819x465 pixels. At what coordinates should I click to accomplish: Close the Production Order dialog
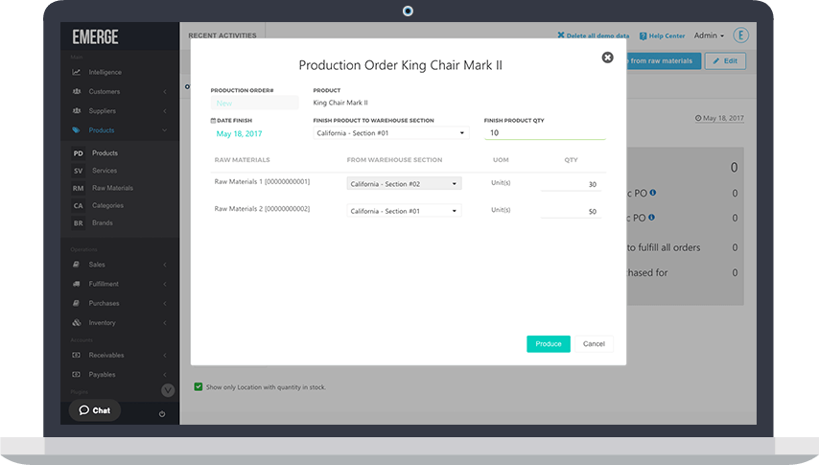tap(607, 58)
